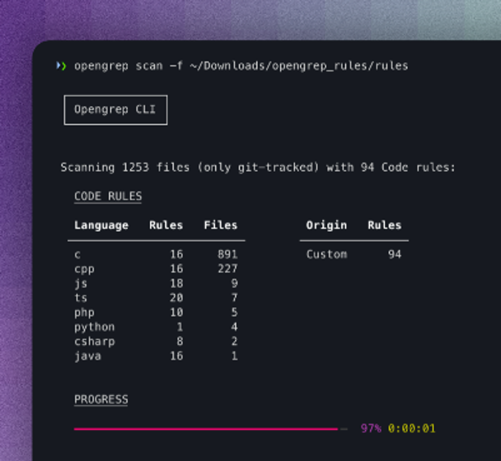This screenshot has height=461, width=501.
Task: Click the "Custom" origin entry
Action: point(327,254)
